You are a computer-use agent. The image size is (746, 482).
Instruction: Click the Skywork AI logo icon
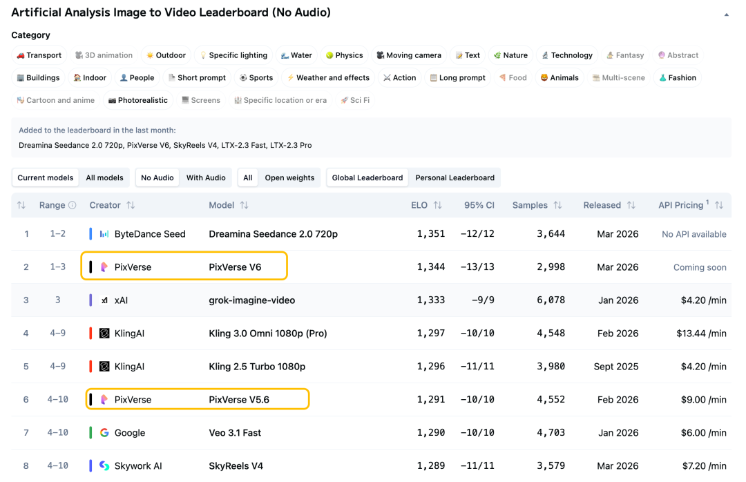[104, 466]
